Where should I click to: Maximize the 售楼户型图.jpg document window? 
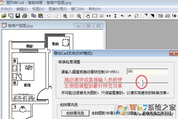point(88,26)
